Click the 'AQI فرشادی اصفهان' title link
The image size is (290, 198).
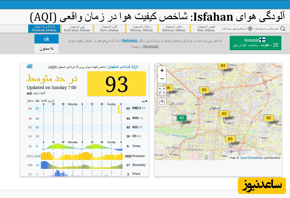[123, 67]
